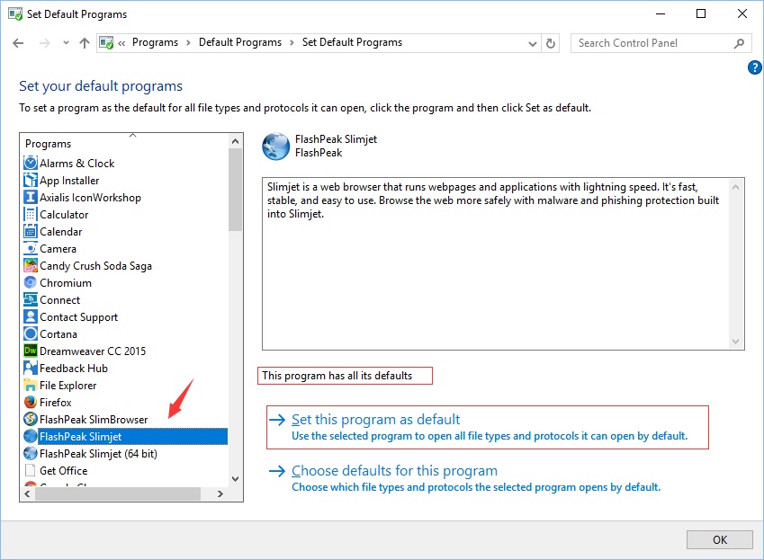Open help with the question mark icon

(x=754, y=67)
